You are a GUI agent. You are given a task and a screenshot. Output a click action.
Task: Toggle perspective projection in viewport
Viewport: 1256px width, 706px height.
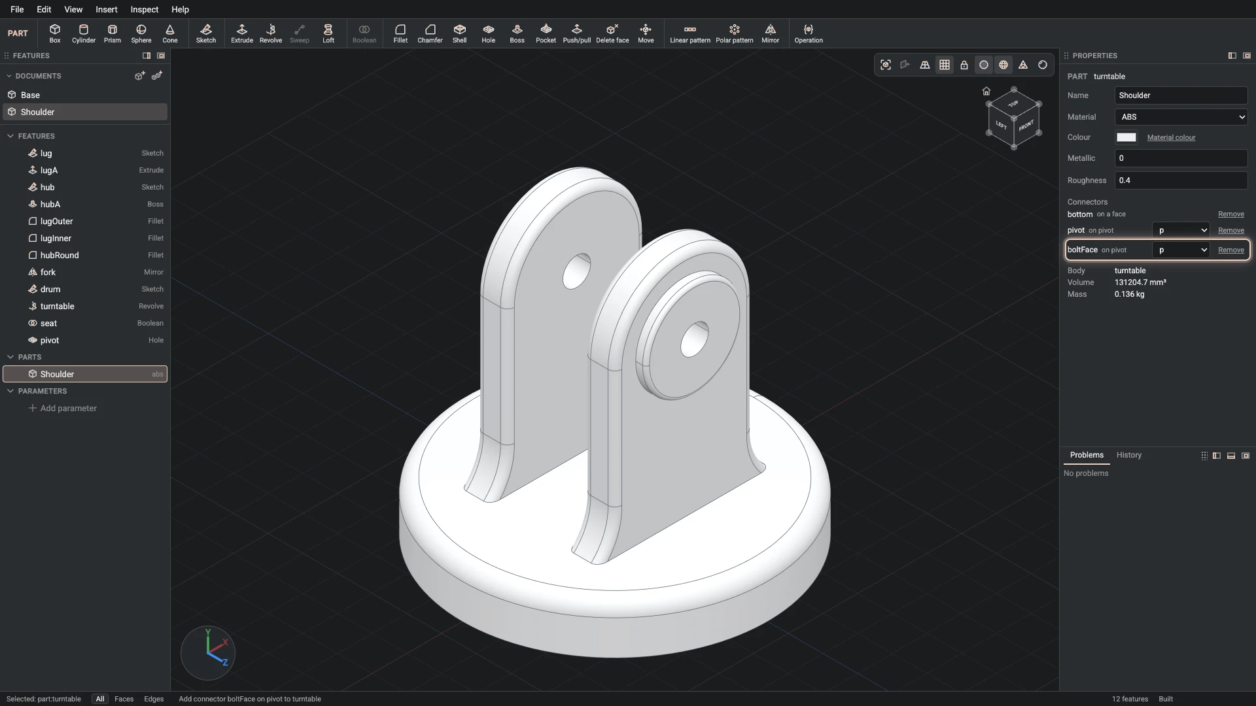pyautogui.click(x=925, y=65)
